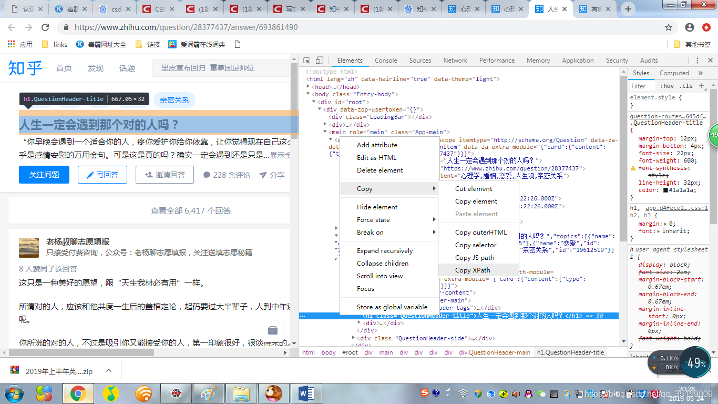This screenshot has height=404, width=718.
Task: Open the 亲密关系 topic tag
Action: coord(175,100)
